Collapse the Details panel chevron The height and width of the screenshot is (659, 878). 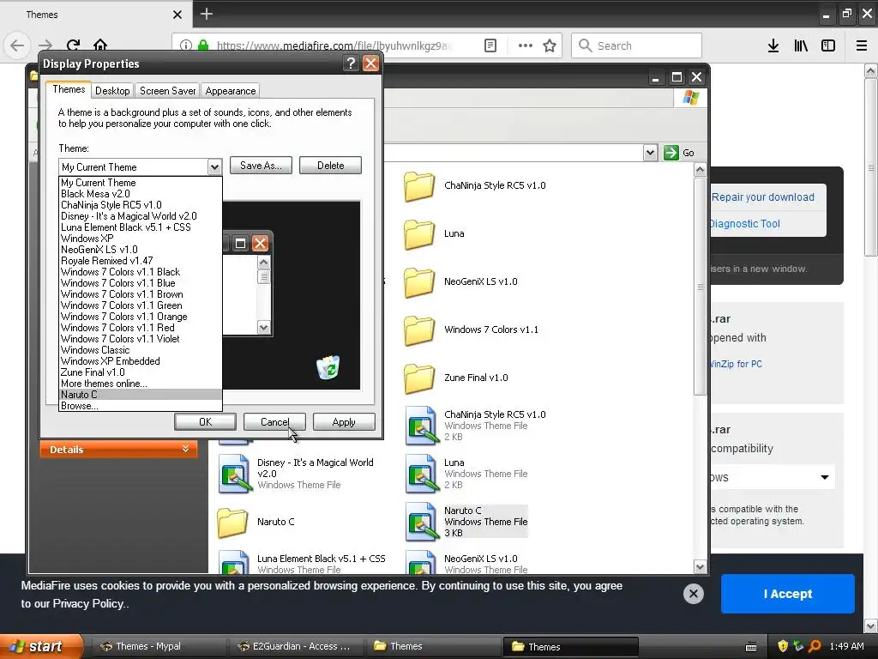[x=186, y=449]
